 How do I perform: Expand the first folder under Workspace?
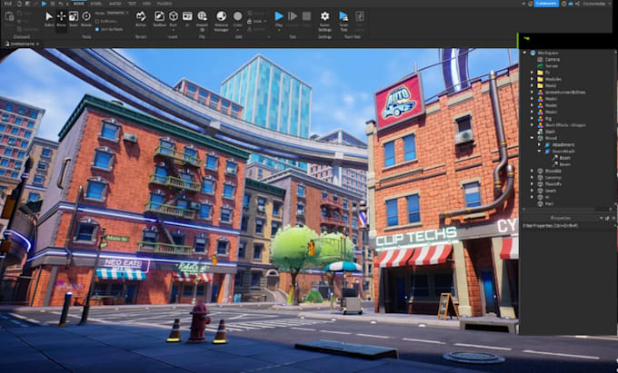point(532,73)
